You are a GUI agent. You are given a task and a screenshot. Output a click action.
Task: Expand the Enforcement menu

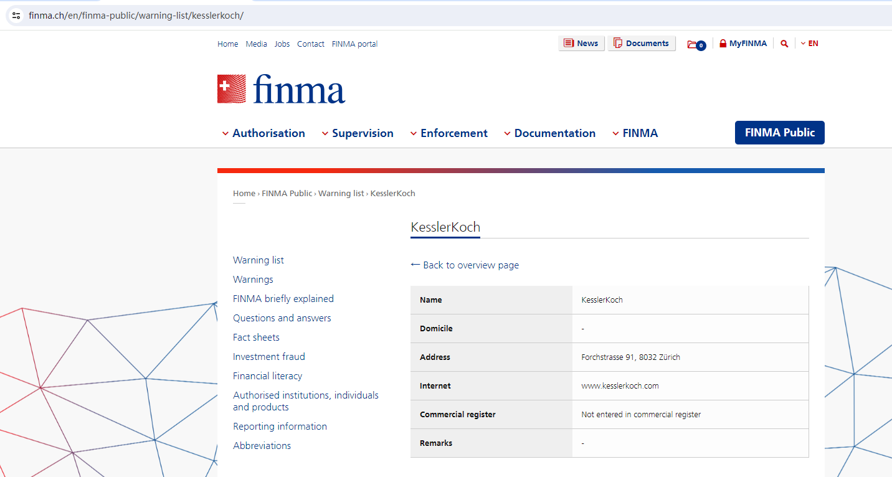[x=448, y=133]
